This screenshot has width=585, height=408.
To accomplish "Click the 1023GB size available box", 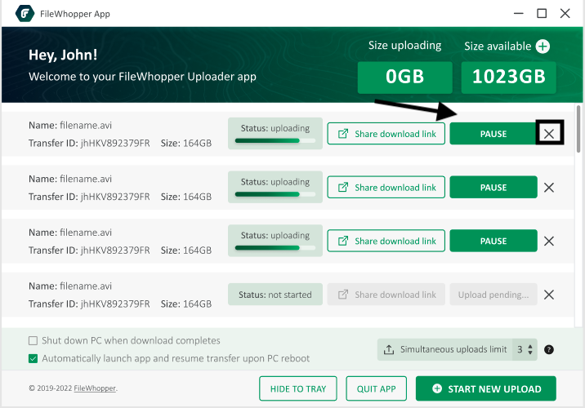I will click(508, 78).
